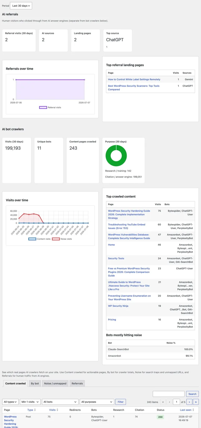Open the 'Noise / unmapped' tab
The height and width of the screenshot is (428, 201).
(x=55, y=384)
